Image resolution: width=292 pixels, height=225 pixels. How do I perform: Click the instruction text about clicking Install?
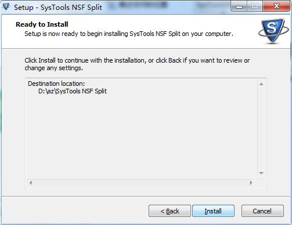click(137, 64)
